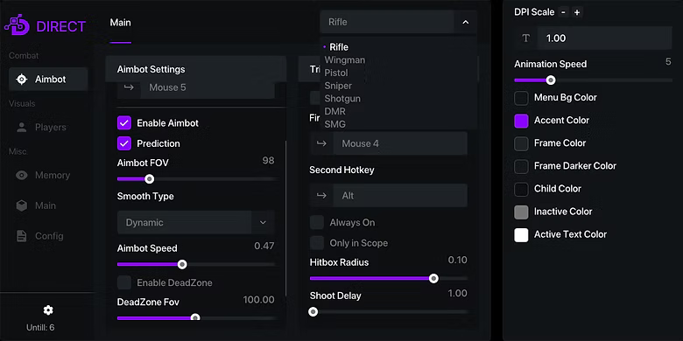Screen dimensions: 683x341
Task: Disable the Enable Aimbot checkbox
Action: tap(124, 123)
